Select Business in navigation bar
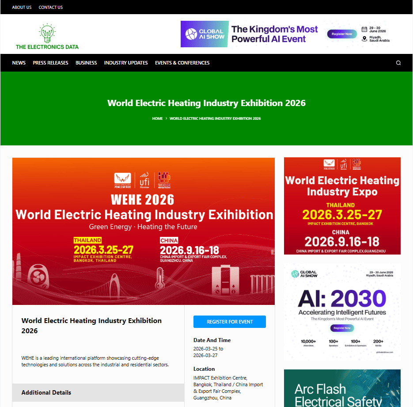This screenshot has height=407, width=413. coord(86,63)
